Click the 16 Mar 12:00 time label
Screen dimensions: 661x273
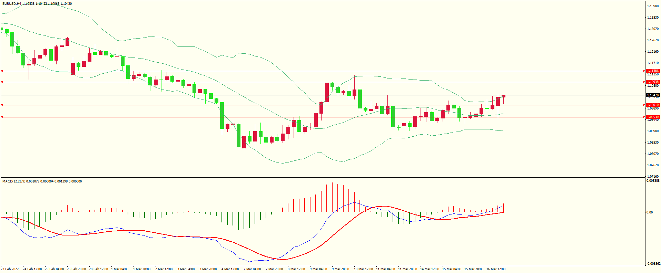click(x=496, y=269)
